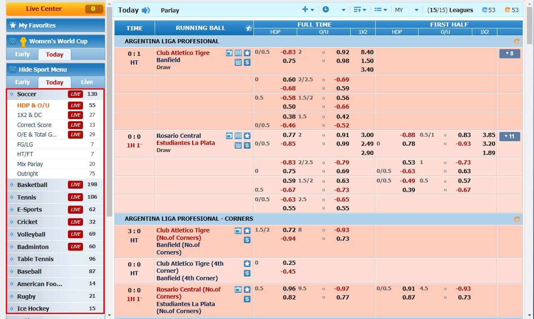Viewport: 534px width, 319px height.
Task: Expand more markets button showing 8
Action: 509,53
